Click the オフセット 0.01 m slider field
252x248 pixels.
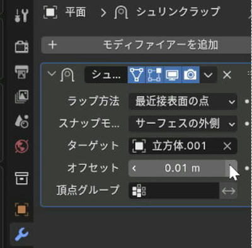(182, 169)
